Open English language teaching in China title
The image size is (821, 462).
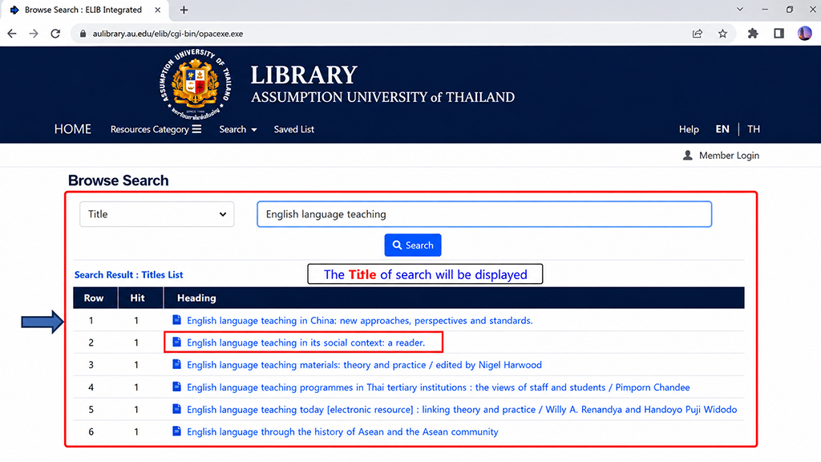click(x=360, y=321)
